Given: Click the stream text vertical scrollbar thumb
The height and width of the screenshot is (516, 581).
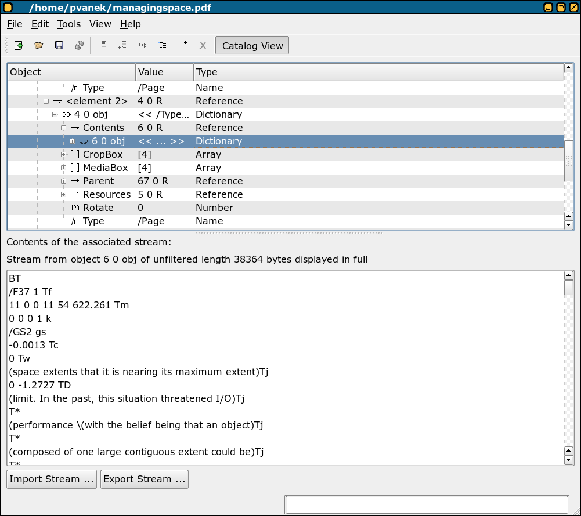Looking at the screenshot, I should click(568, 288).
